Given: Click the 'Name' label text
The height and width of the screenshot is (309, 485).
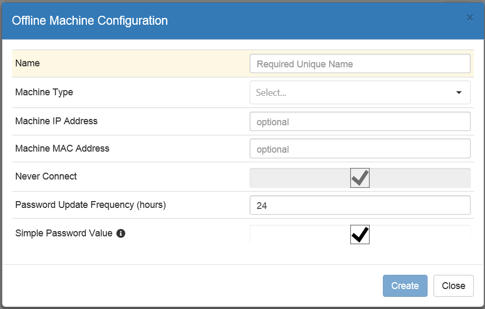Looking at the screenshot, I should [x=27, y=63].
